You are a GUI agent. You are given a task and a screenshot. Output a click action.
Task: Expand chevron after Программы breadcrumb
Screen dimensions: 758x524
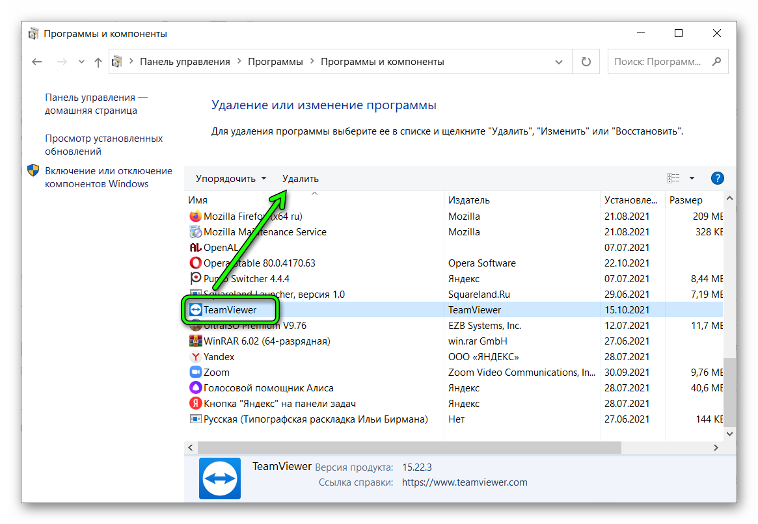(x=312, y=61)
